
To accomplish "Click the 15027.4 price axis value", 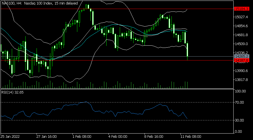I will (x=241, y=17).
